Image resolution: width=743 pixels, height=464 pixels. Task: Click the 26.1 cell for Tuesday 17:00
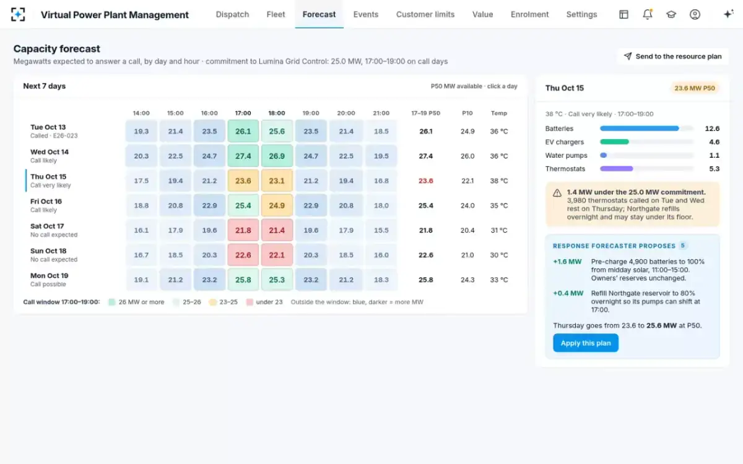[x=243, y=131]
